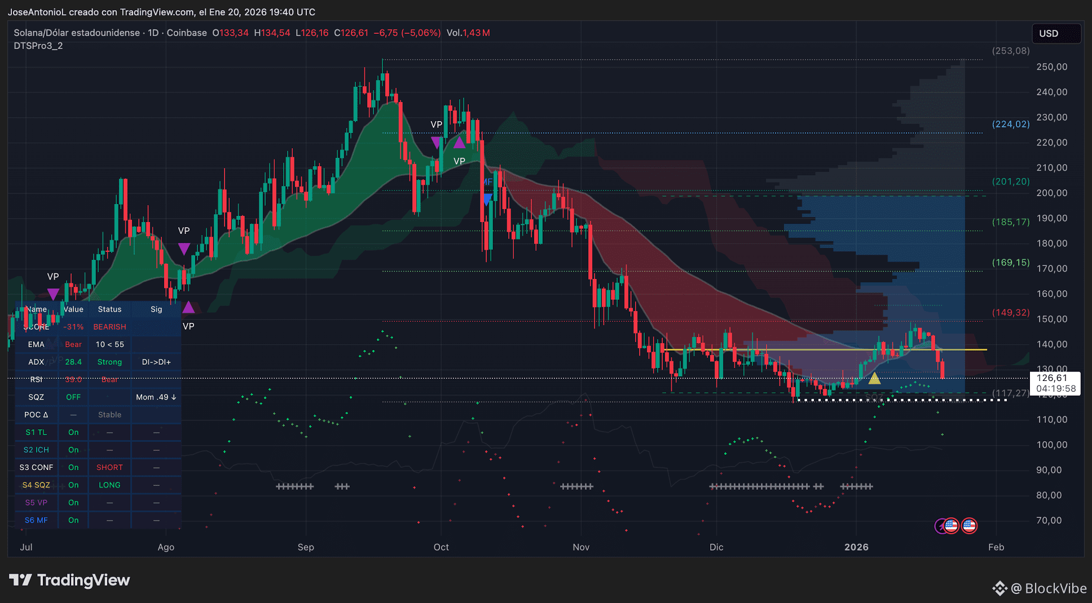
Task: Click the yellow triangle signal marker
Action: (874, 378)
